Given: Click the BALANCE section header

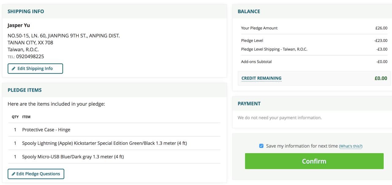Looking at the screenshot, I should (x=249, y=12).
